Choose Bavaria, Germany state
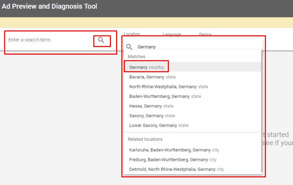293x185 pixels. pos(193,77)
